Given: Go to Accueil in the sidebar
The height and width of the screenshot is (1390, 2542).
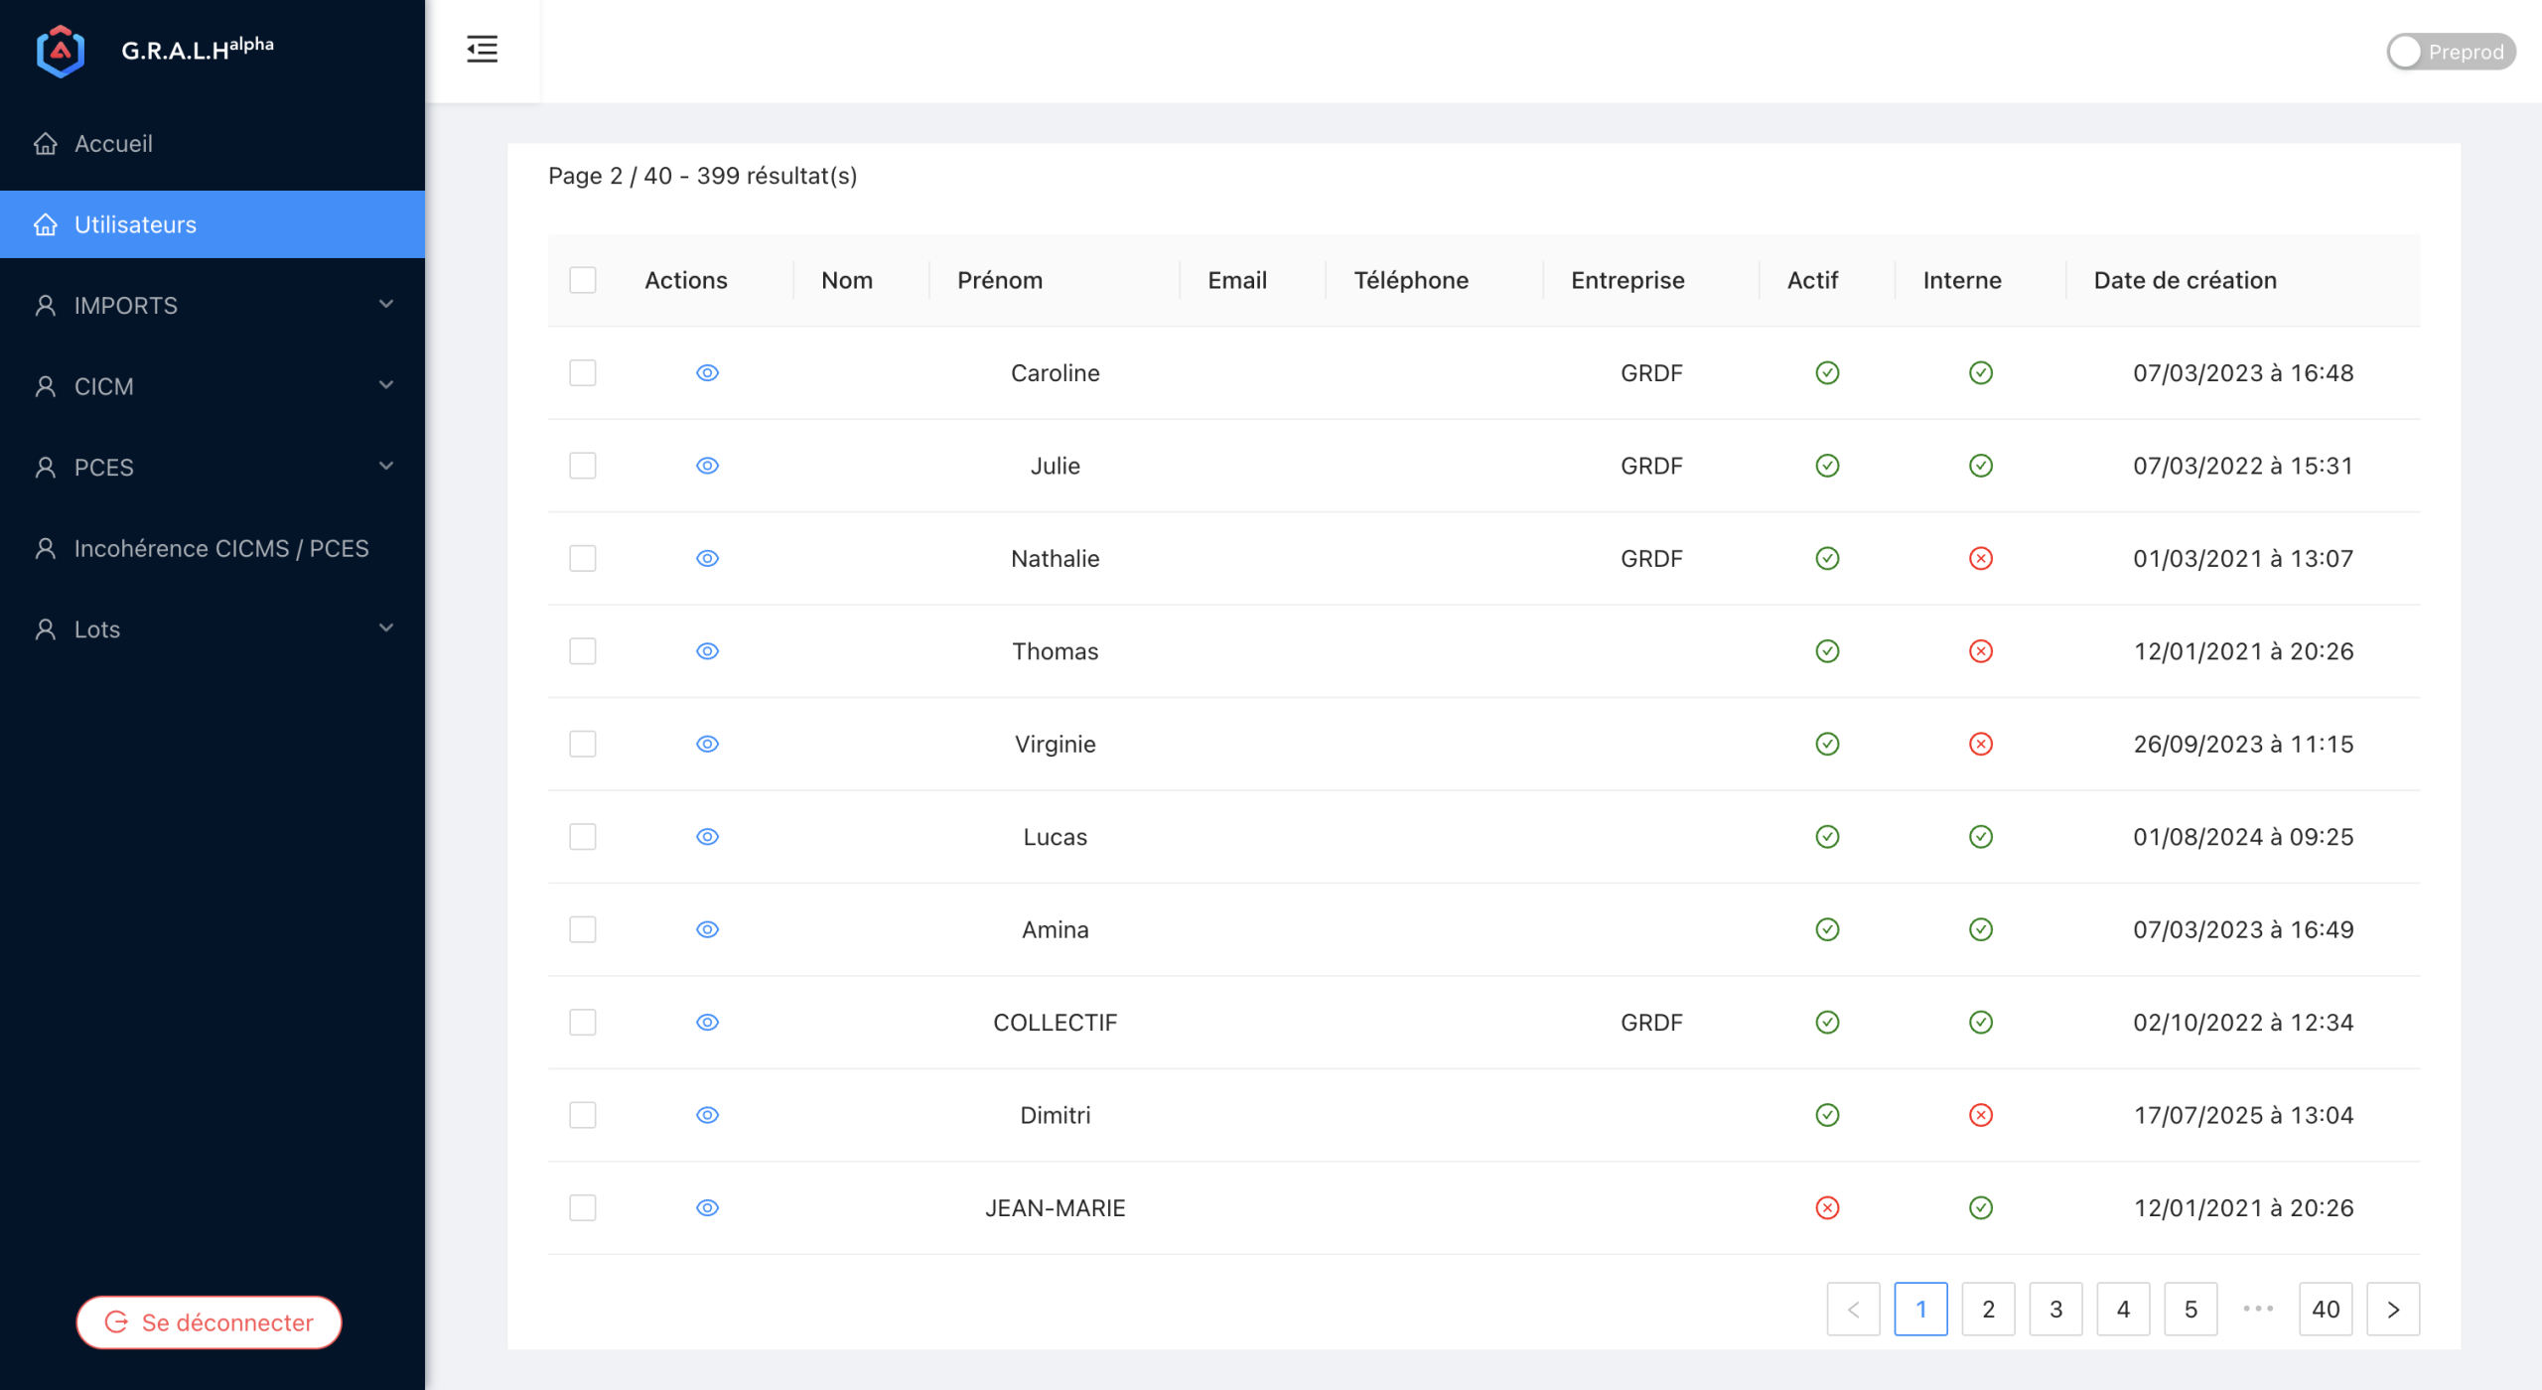Looking at the screenshot, I should 113,144.
